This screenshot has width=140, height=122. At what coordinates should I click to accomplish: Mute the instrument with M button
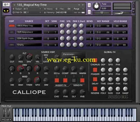coord(89,12)
